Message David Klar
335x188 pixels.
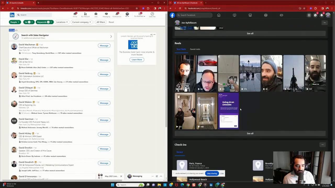point(104,60)
